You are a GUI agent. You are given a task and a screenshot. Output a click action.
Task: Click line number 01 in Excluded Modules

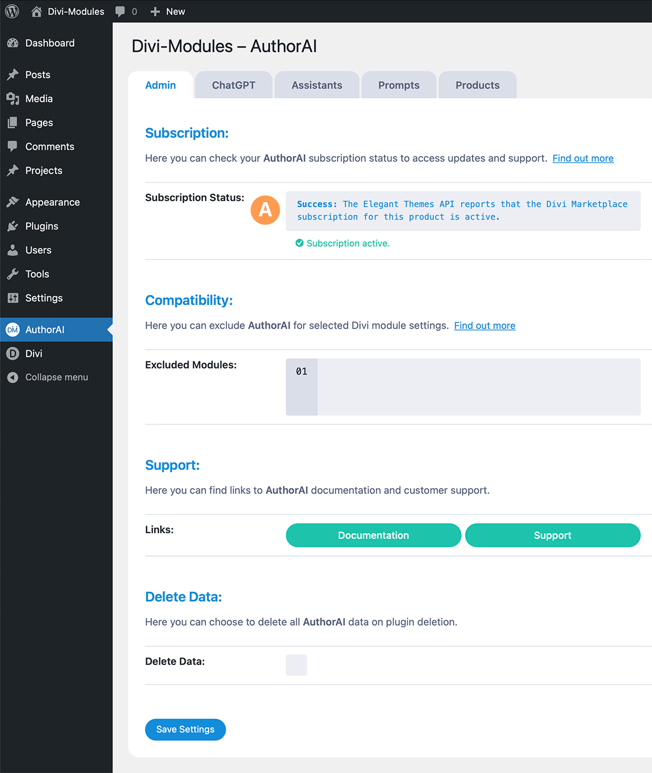pyautogui.click(x=302, y=371)
